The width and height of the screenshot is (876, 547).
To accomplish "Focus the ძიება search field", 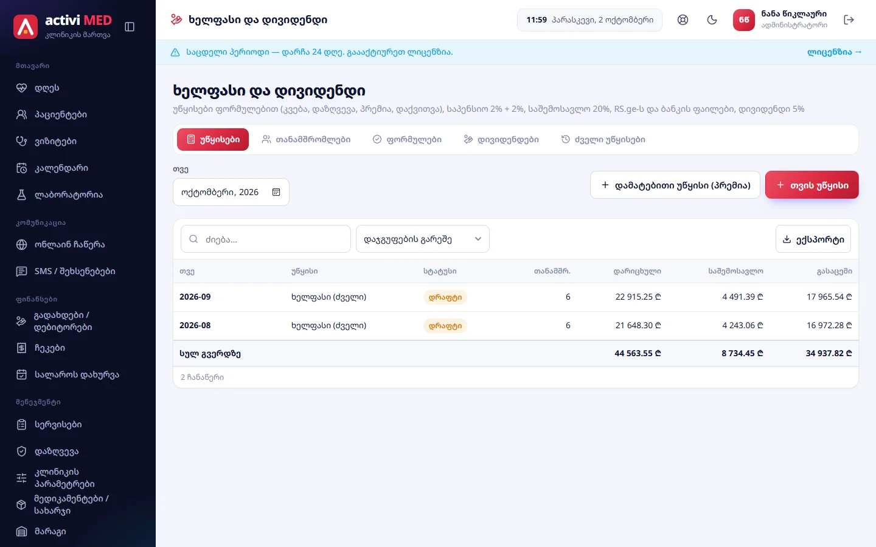I will click(266, 239).
